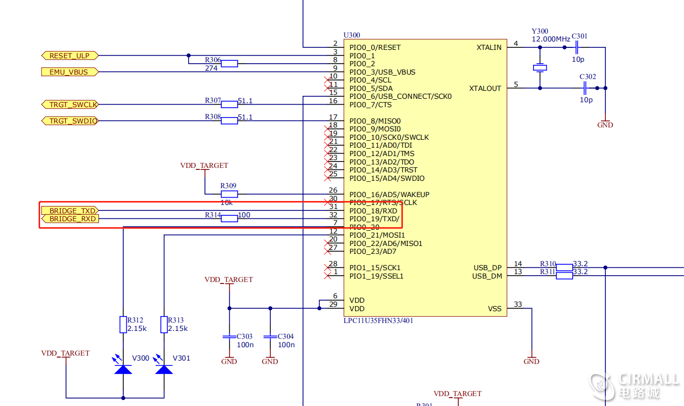Select the C303 capacitor symbol
Image resolution: width=684 pixels, height=406 pixels.
[229, 336]
